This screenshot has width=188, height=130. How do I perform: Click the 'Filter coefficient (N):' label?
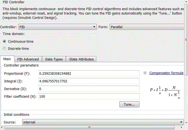pyautogui.click(x=20, y=97)
